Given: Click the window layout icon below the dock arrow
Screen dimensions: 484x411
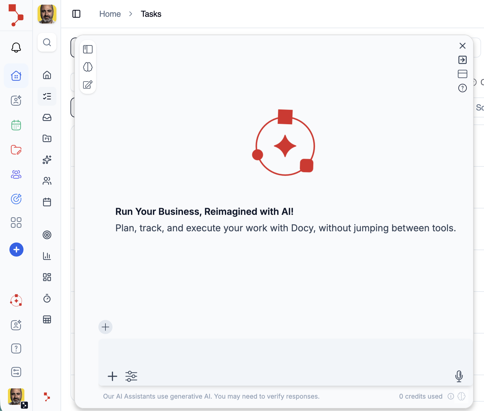Looking at the screenshot, I should pyautogui.click(x=463, y=74).
